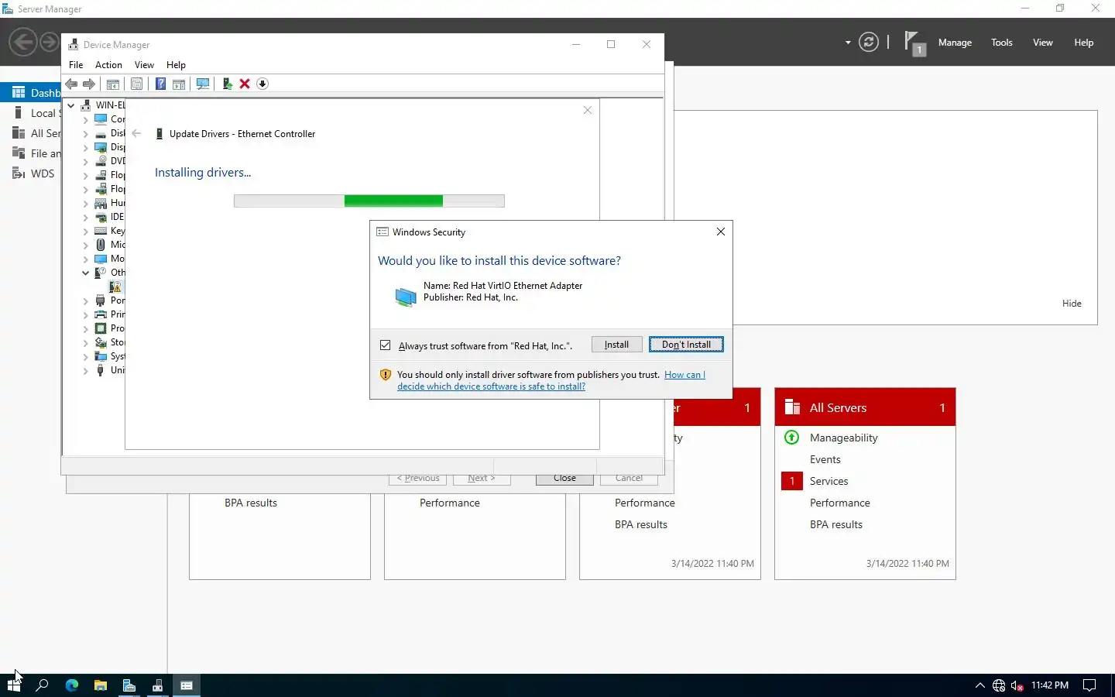
Task: Collapse the Other devices category
Action: coord(86,273)
